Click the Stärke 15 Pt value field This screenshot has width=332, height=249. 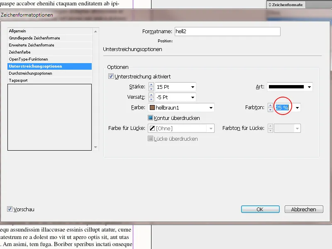[x=172, y=87]
